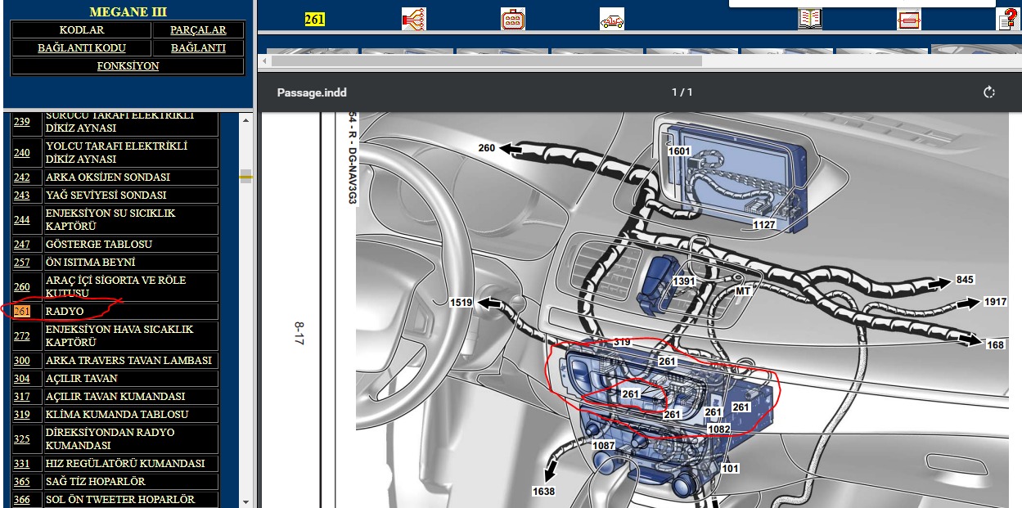Open the FONKSİYON page

pyautogui.click(x=128, y=66)
